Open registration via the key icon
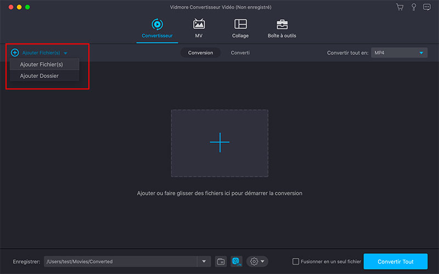439x274 pixels. (413, 7)
